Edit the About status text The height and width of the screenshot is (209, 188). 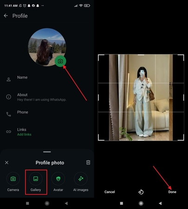42,100
